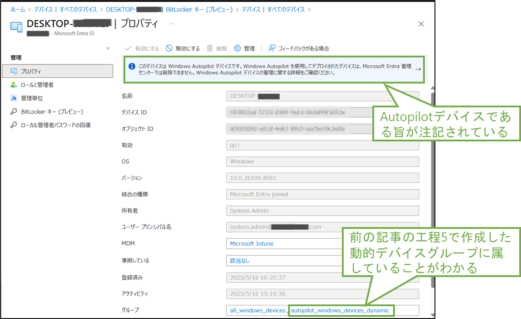Image resolution: width=521 pixels, height=319 pixels.
Task: Open the ホーム breadcrumb link
Action: (18, 9)
